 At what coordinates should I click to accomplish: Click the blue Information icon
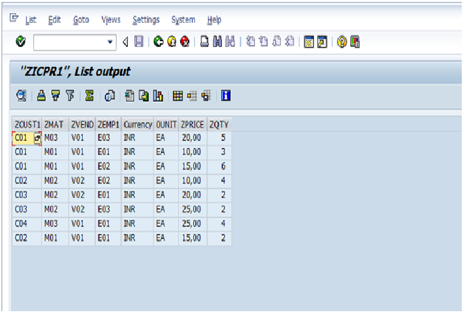[x=226, y=96]
